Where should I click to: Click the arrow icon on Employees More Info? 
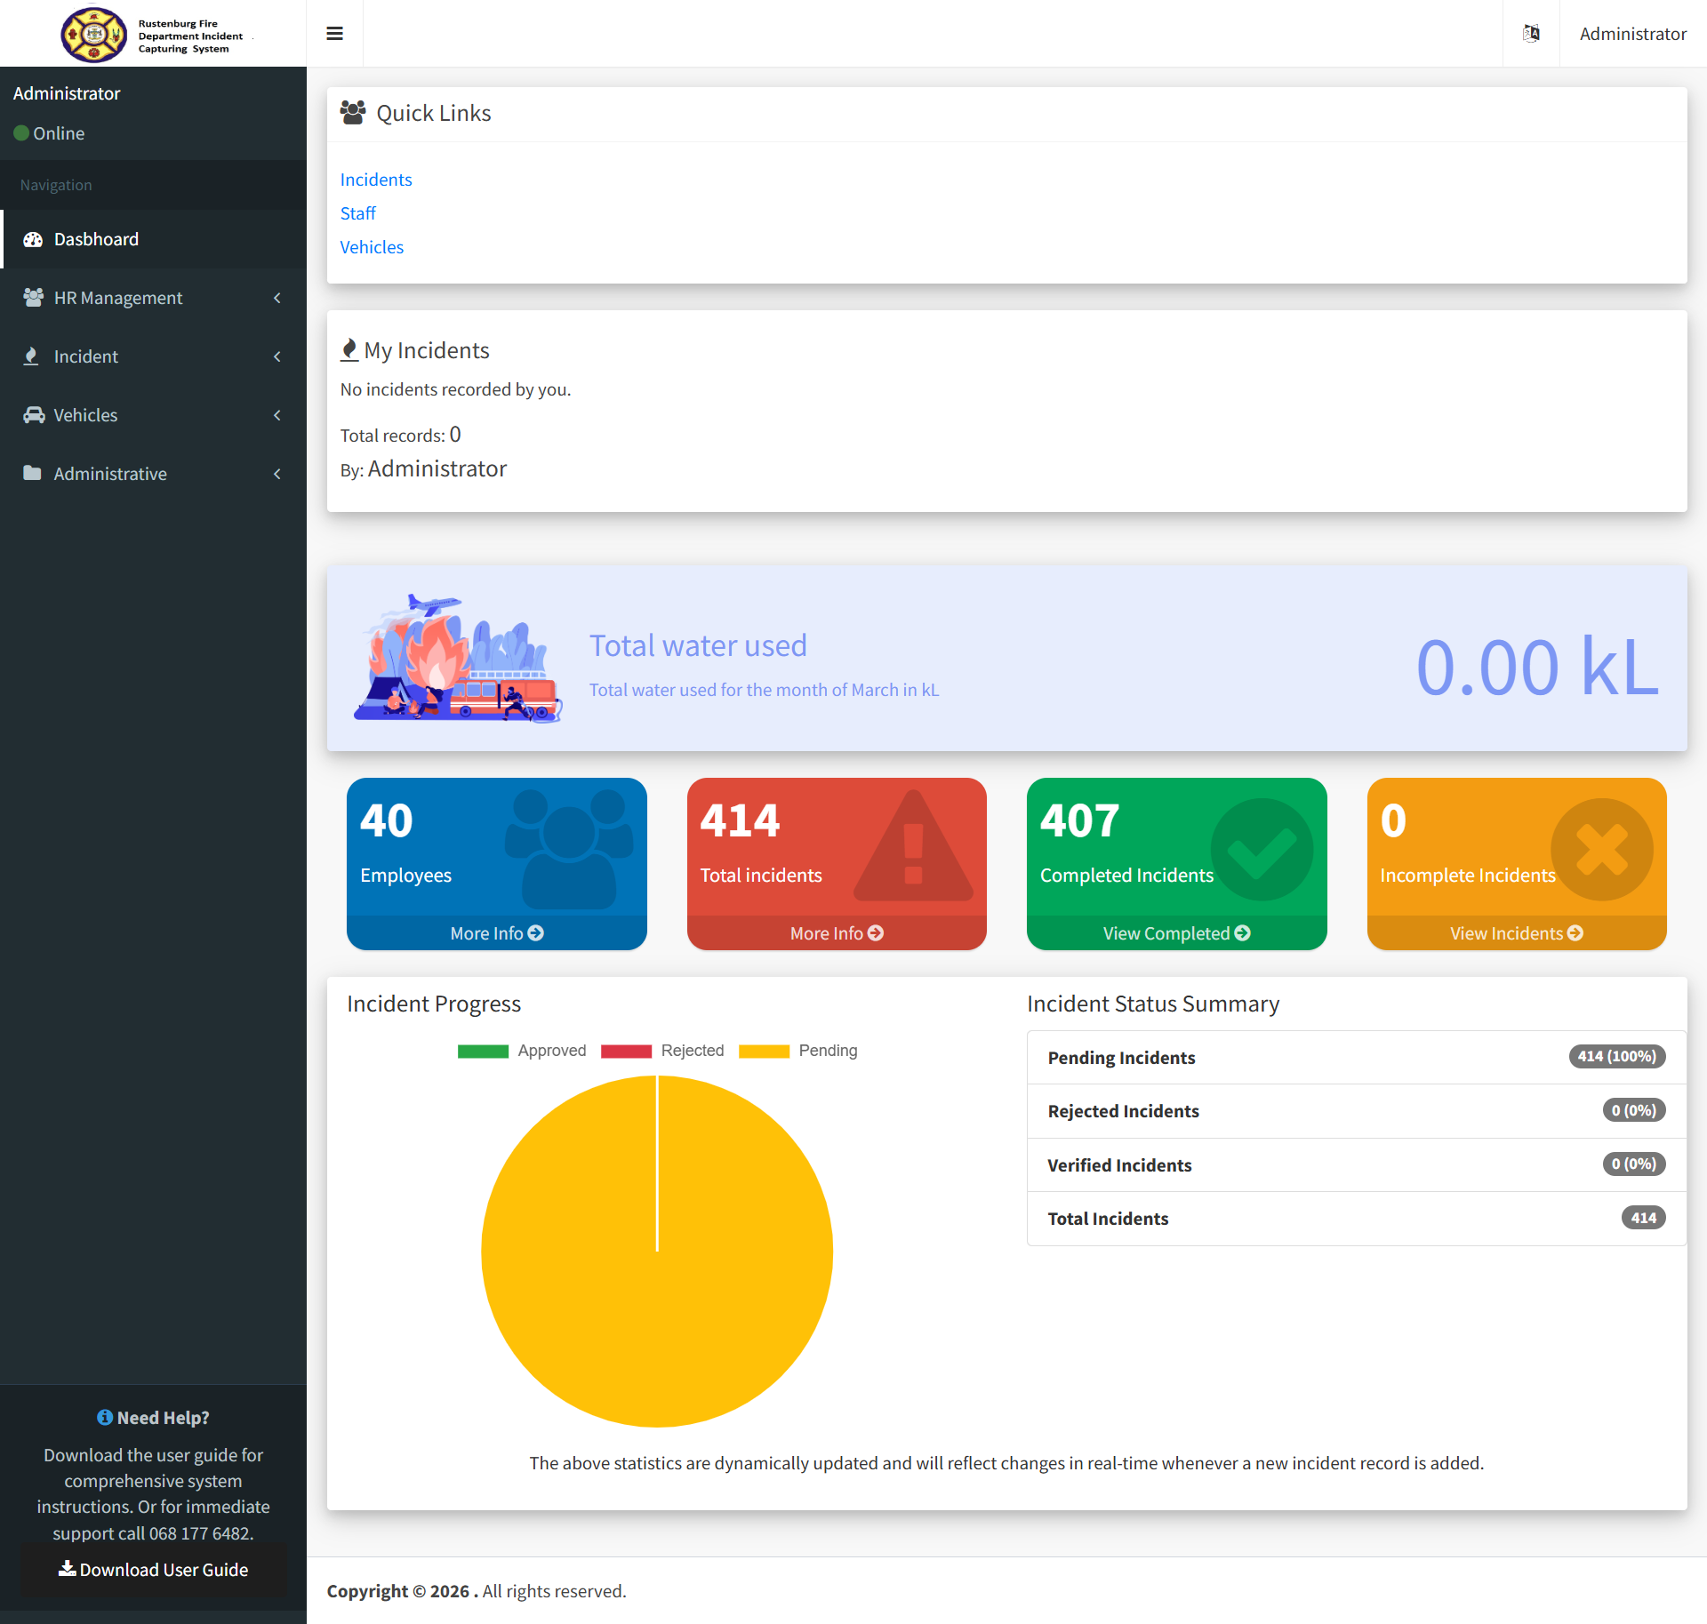click(x=536, y=932)
